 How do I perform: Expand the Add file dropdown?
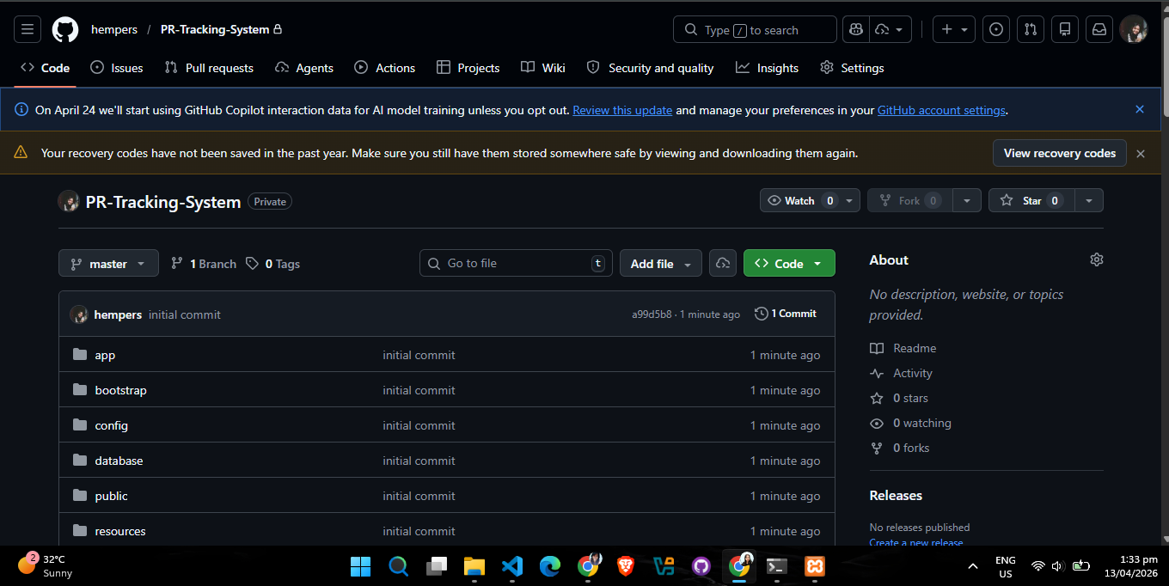(661, 264)
